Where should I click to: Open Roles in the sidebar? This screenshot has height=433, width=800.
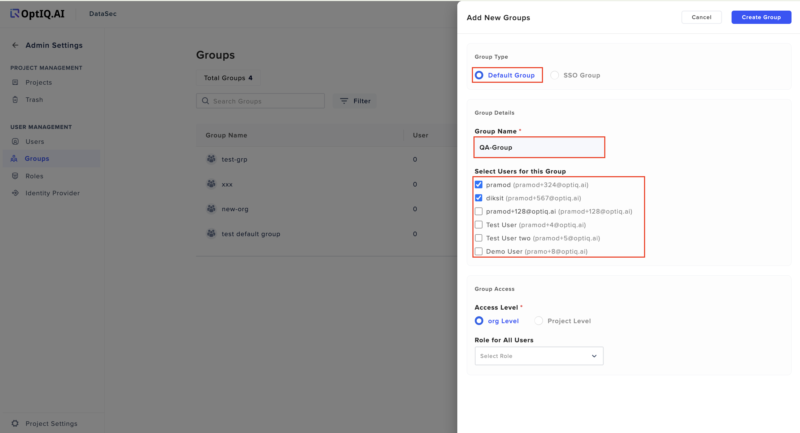tap(34, 176)
